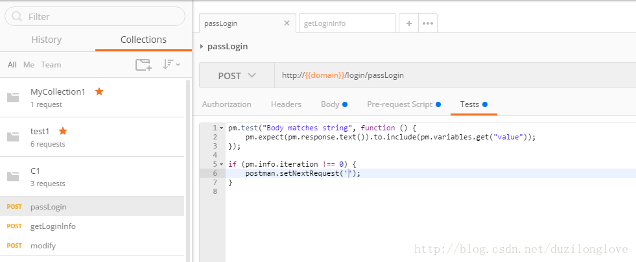Filter collections by Team
The image size is (636, 262).
51,65
